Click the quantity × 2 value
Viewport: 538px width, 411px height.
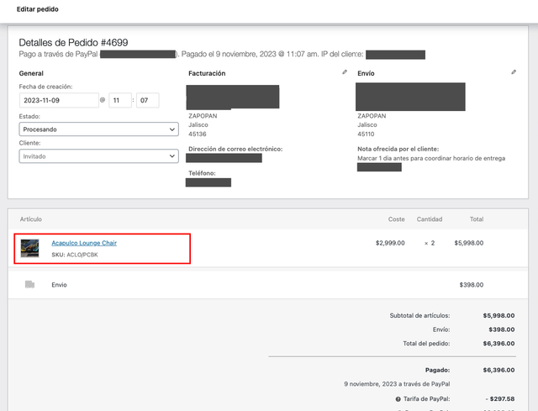click(x=430, y=243)
